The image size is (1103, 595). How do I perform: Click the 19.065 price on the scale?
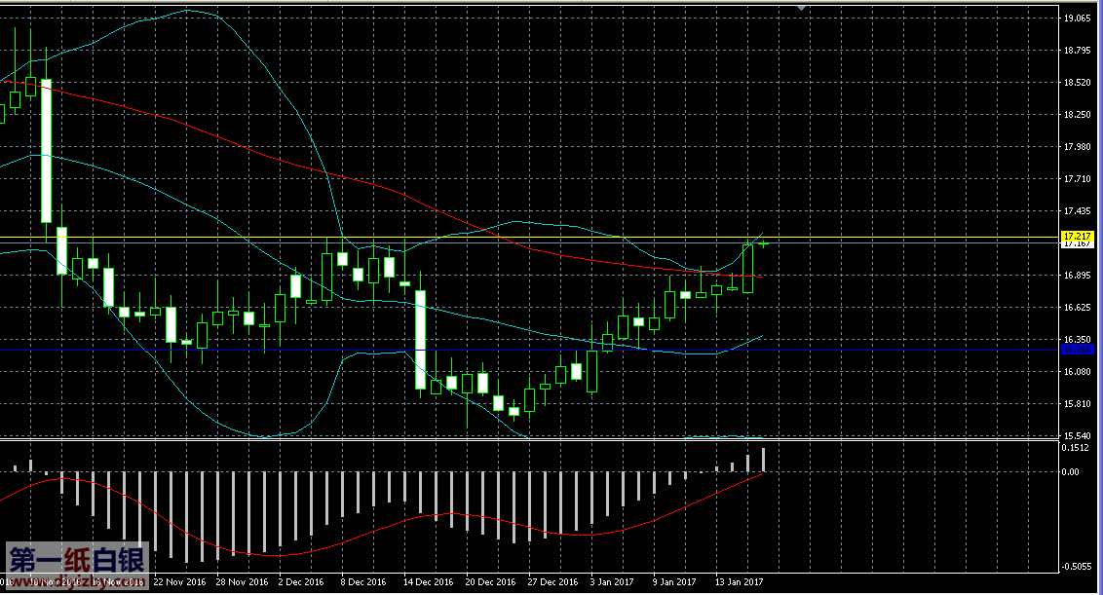pyautogui.click(x=1077, y=19)
